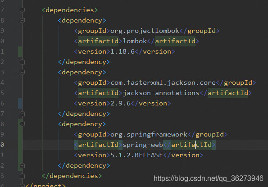268x187 pixels.
Task: Click fold end marker after jackson dependency
Action: point(22,114)
